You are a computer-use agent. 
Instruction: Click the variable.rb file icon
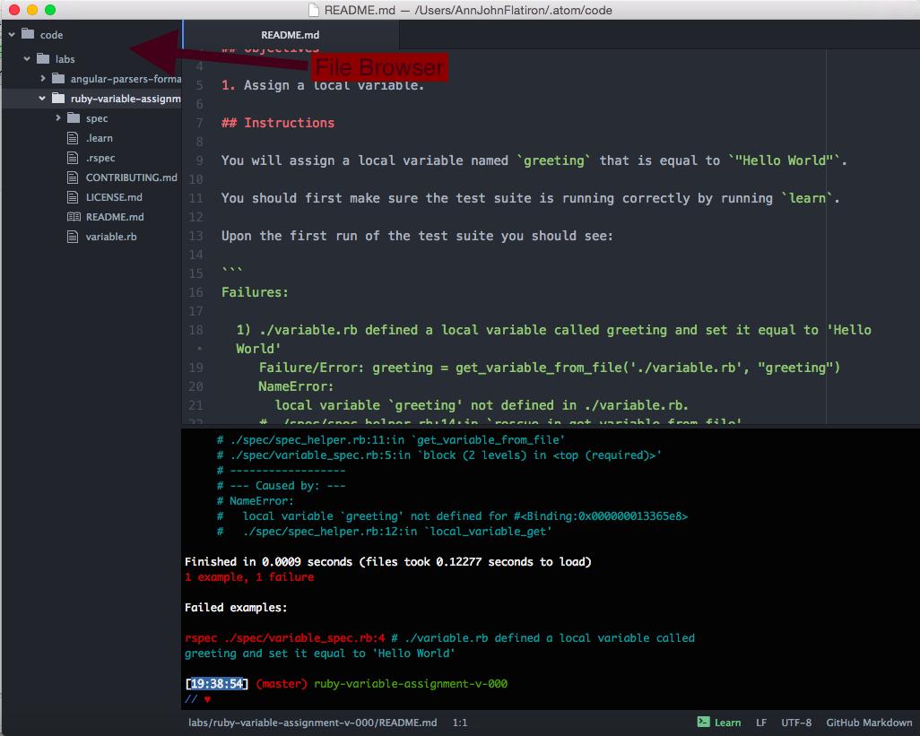click(x=73, y=237)
